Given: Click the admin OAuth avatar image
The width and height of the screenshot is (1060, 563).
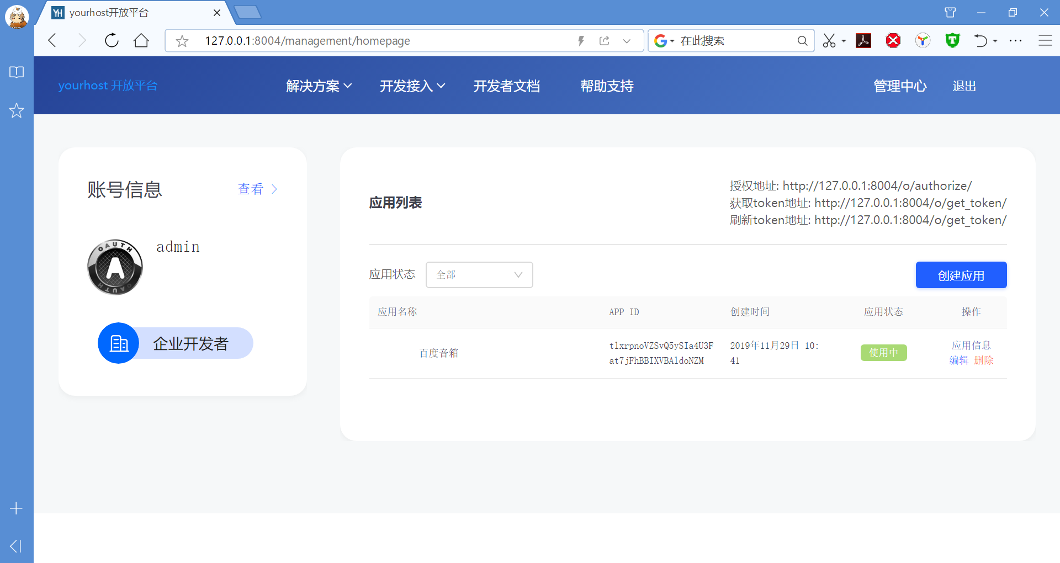Looking at the screenshot, I should (115, 267).
